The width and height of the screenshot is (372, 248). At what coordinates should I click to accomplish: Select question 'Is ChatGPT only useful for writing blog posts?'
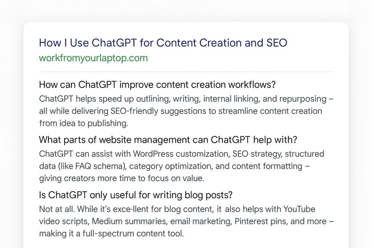[136, 195]
